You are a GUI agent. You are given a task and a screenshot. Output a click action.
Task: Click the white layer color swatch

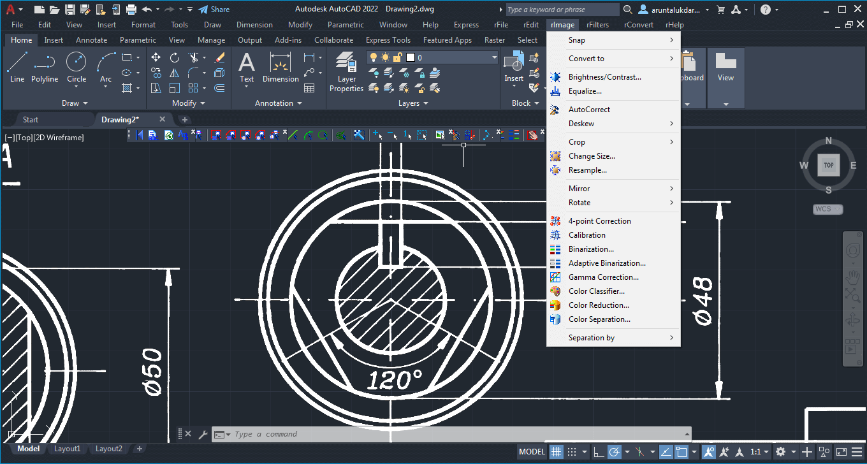411,57
